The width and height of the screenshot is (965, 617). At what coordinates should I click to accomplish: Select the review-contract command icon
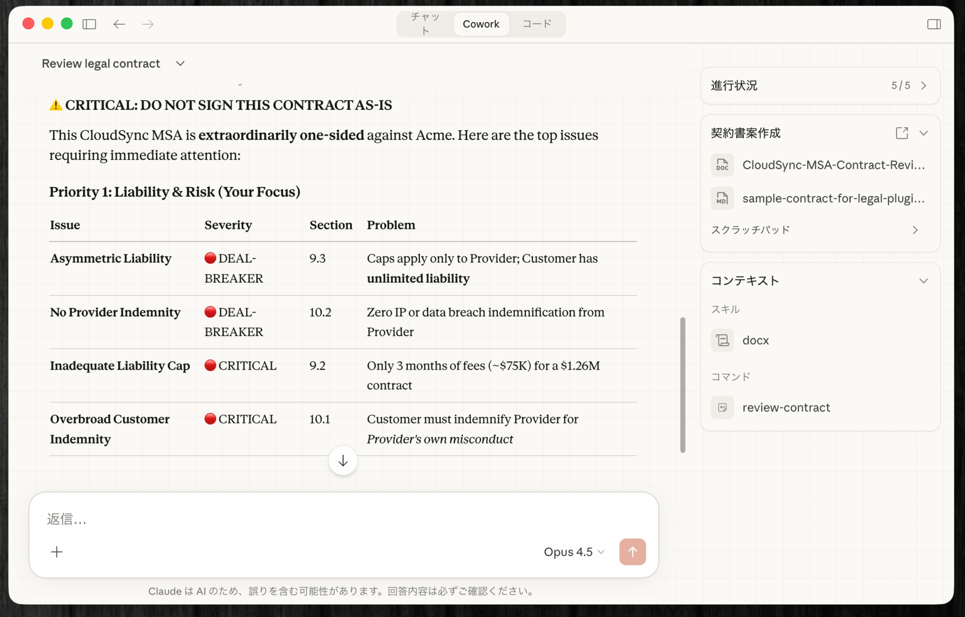click(722, 407)
